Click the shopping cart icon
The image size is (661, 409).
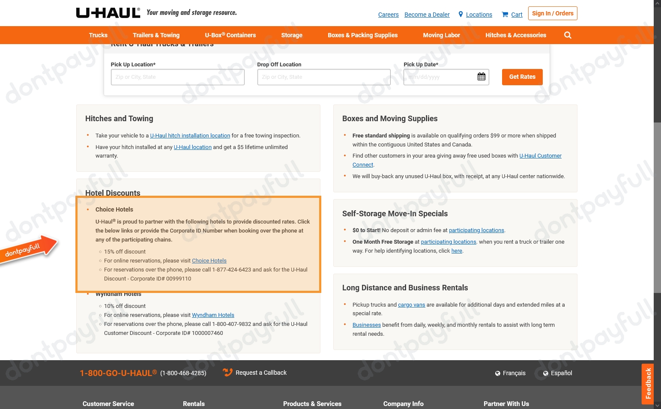pos(505,14)
